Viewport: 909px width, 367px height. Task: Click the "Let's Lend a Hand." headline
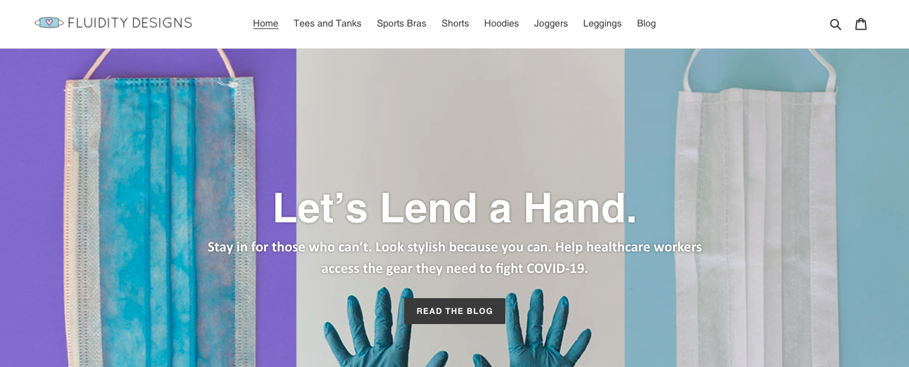(455, 208)
